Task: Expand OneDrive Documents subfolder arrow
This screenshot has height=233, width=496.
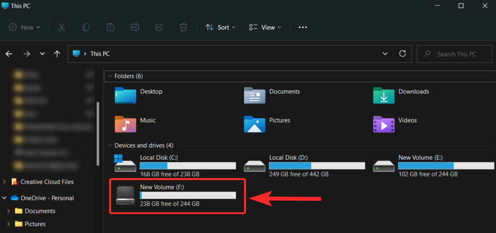Action: (9, 211)
